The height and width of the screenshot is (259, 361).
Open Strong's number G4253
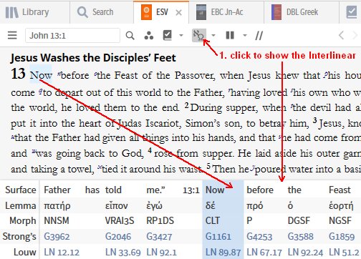[x=259, y=237]
